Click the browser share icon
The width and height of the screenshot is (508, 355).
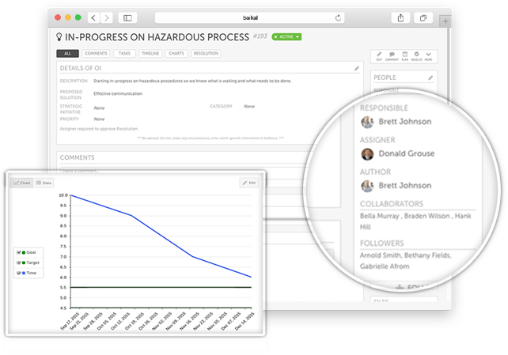coord(400,18)
